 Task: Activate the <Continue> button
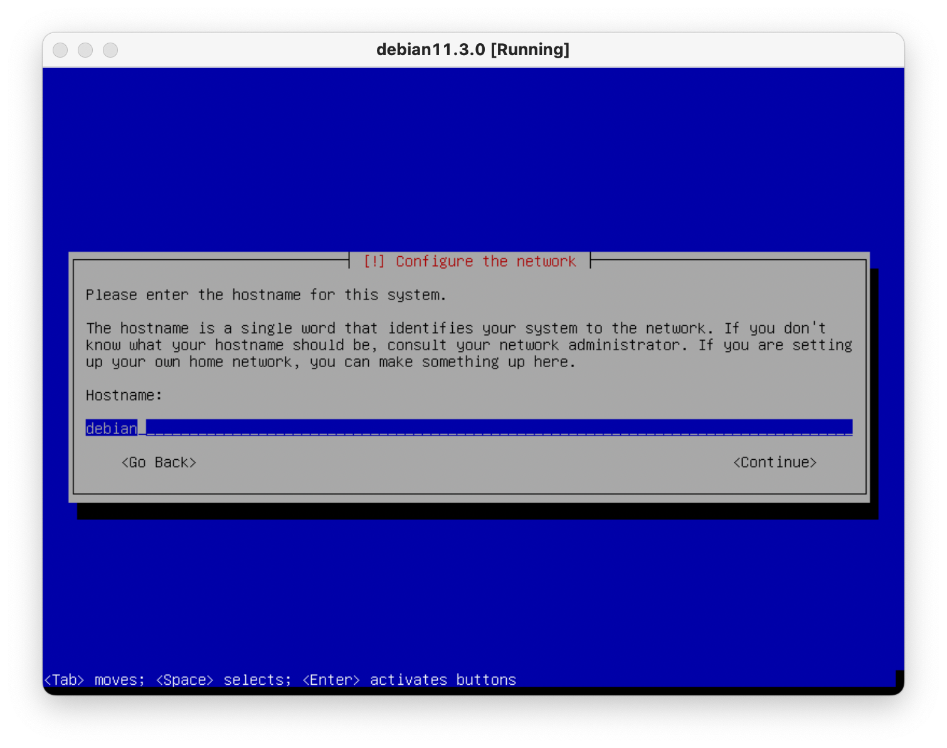point(775,462)
